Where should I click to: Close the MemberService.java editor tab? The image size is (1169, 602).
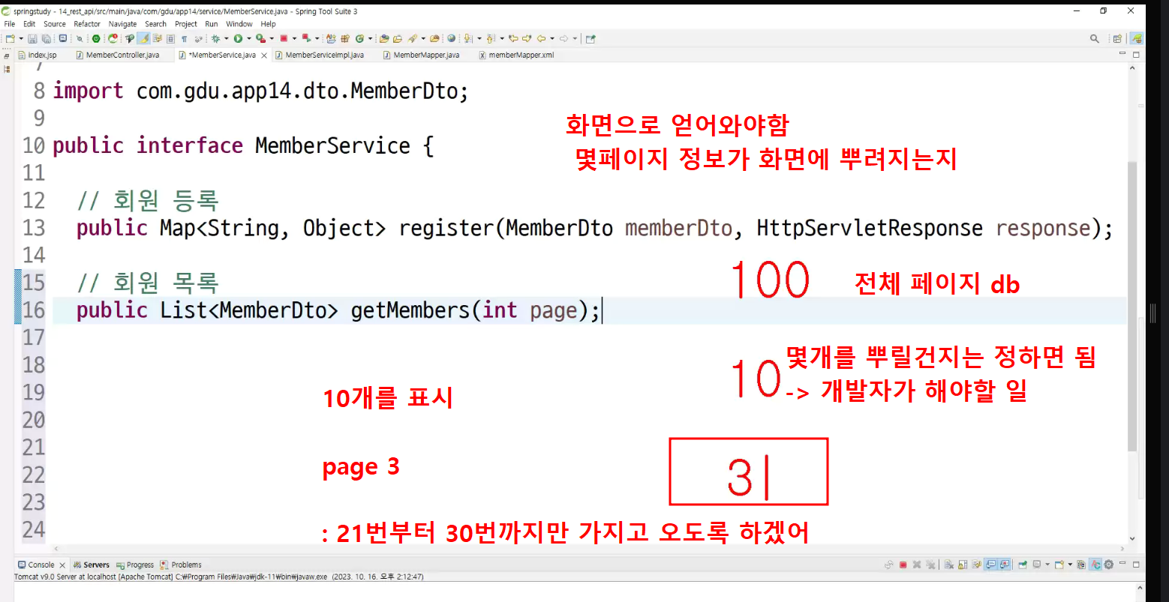coord(264,55)
